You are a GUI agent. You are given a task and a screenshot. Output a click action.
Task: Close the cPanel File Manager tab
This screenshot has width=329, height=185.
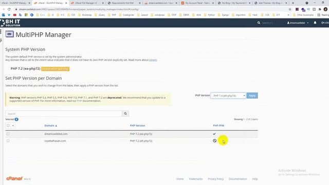click(x=103, y=3)
